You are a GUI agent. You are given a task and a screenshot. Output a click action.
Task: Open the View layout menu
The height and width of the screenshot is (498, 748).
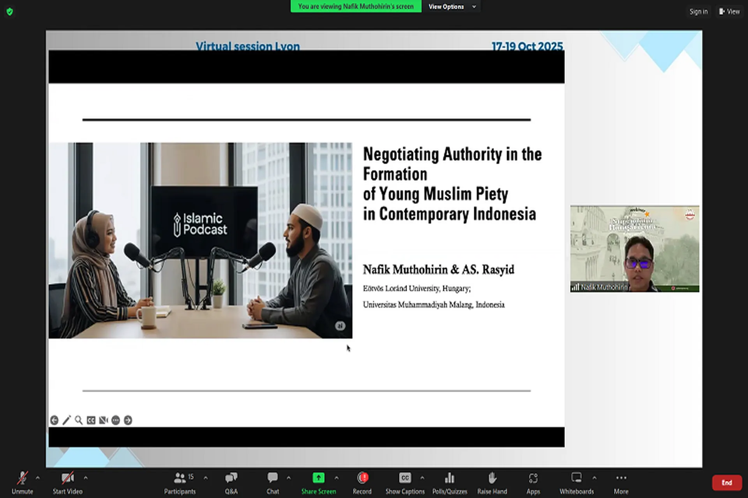click(x=729, y=12)
